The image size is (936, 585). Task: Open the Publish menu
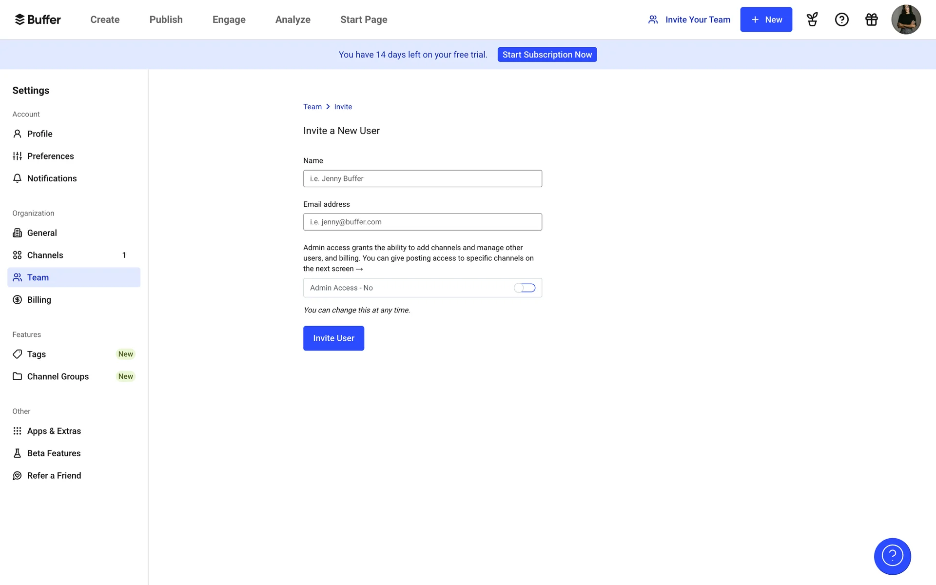point(166,19)
